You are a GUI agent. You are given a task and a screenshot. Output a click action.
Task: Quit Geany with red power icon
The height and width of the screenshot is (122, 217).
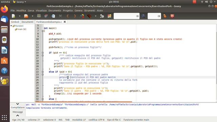pyautogui.click(x=172, y=16)
